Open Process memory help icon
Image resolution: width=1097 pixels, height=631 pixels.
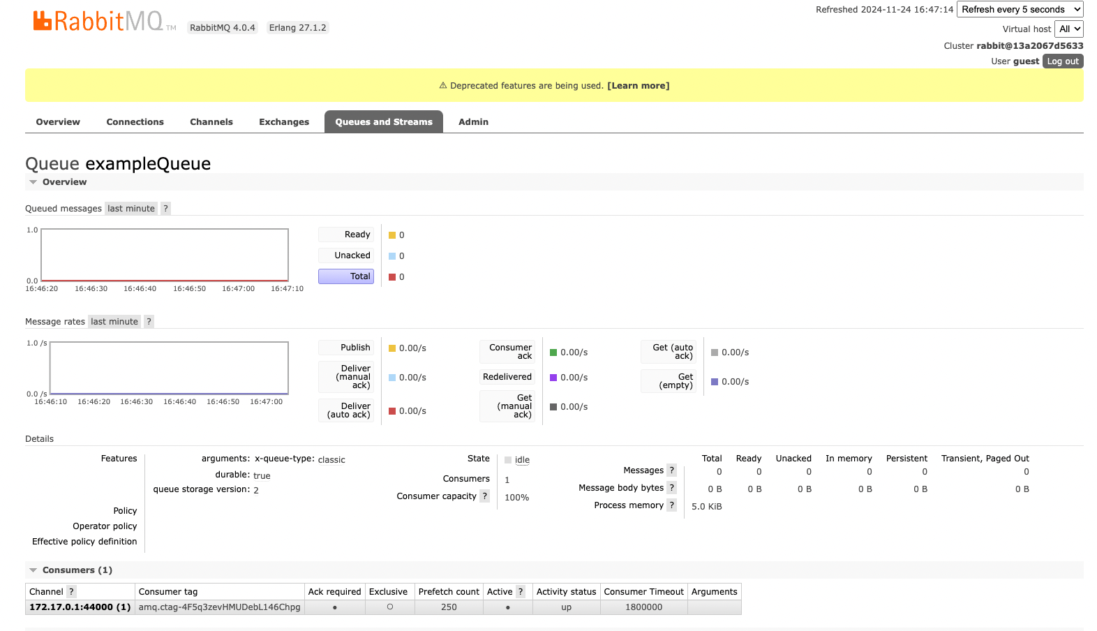pos(672,505)
